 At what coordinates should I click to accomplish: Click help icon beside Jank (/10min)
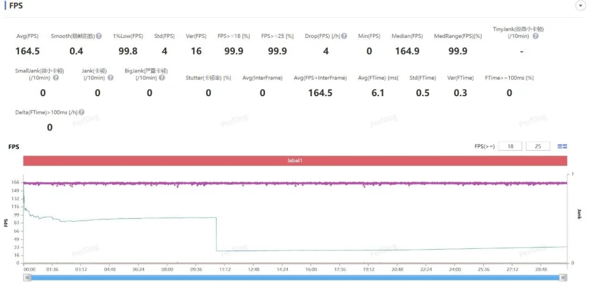pos(110,78)
